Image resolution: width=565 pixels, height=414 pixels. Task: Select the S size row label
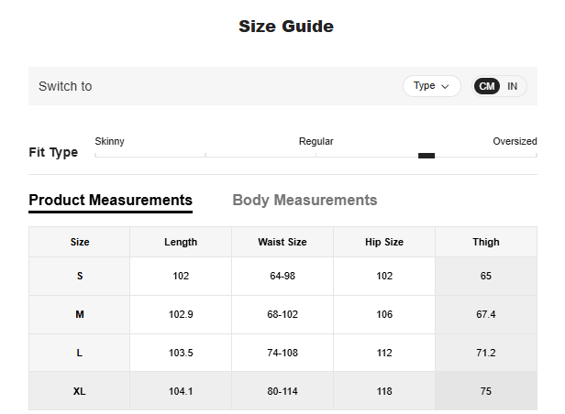(80, 276)
